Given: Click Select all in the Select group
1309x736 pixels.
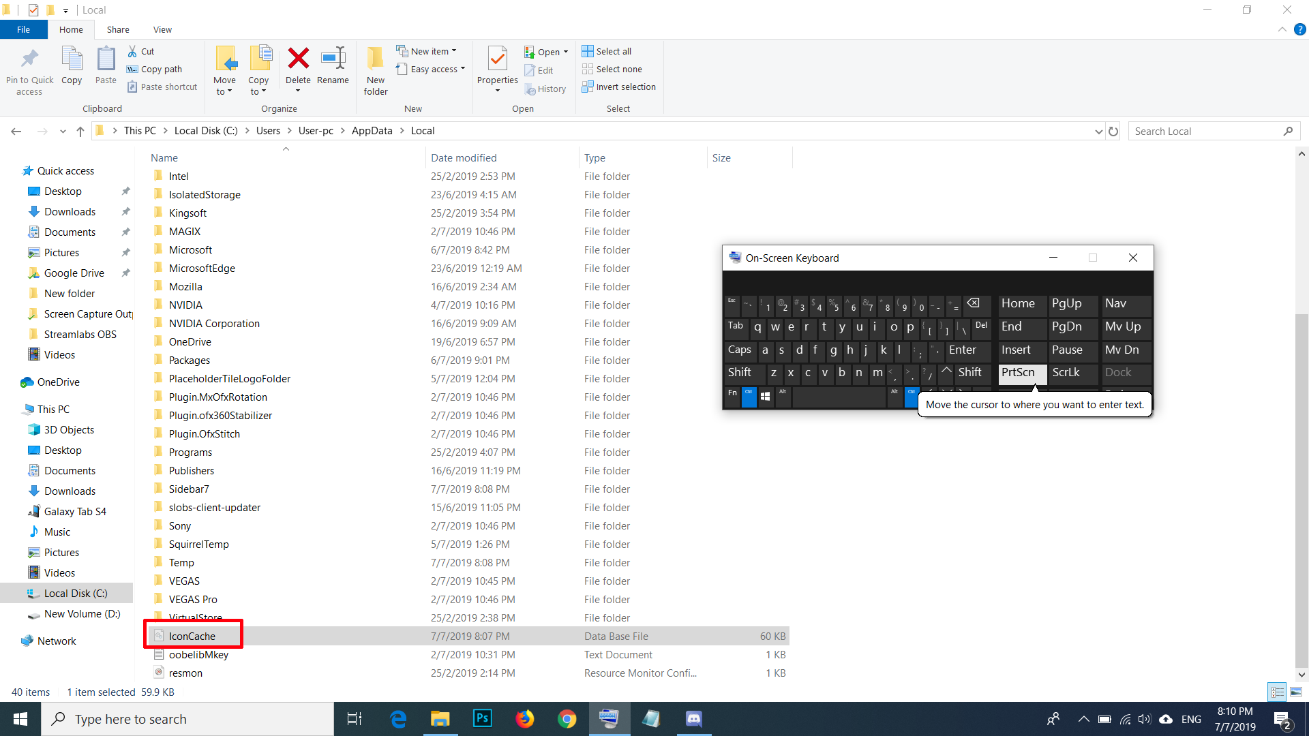Looking at the screenshot, I should coord(607,50).
